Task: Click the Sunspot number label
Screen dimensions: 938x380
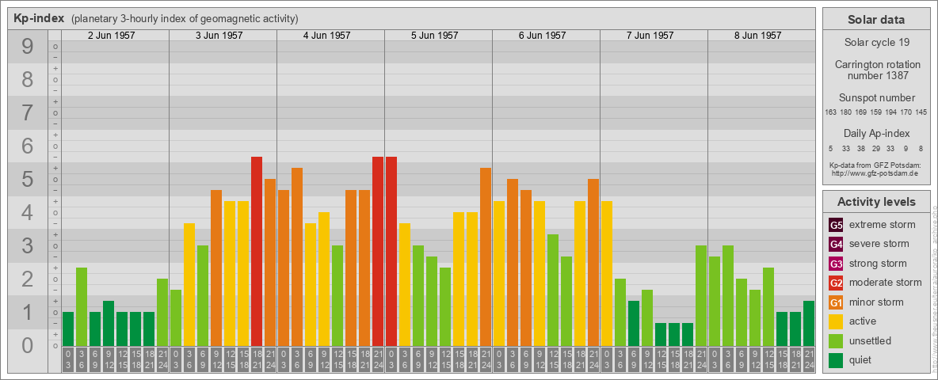Action: click(876, 97)
